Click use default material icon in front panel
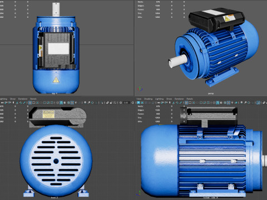267x200 pixels. pyautogui.click(x=65, y=102)
